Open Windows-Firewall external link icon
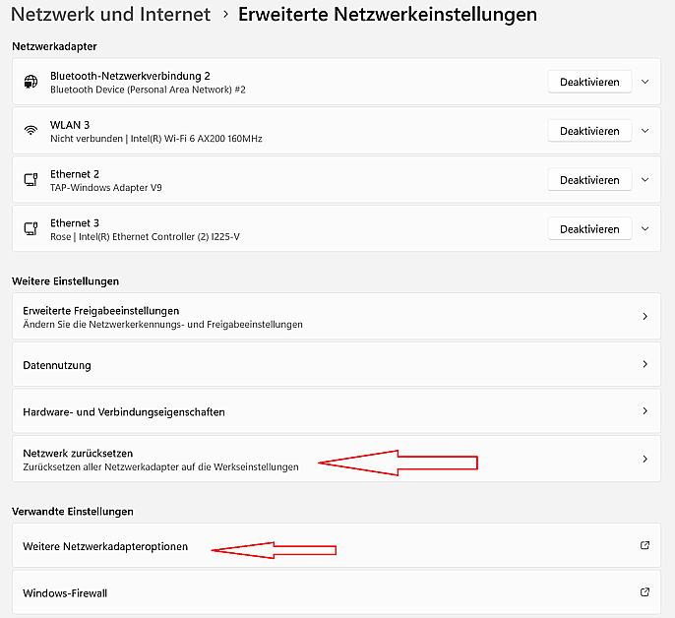This screenshot has width=675, height=618. tap(644, 592)
